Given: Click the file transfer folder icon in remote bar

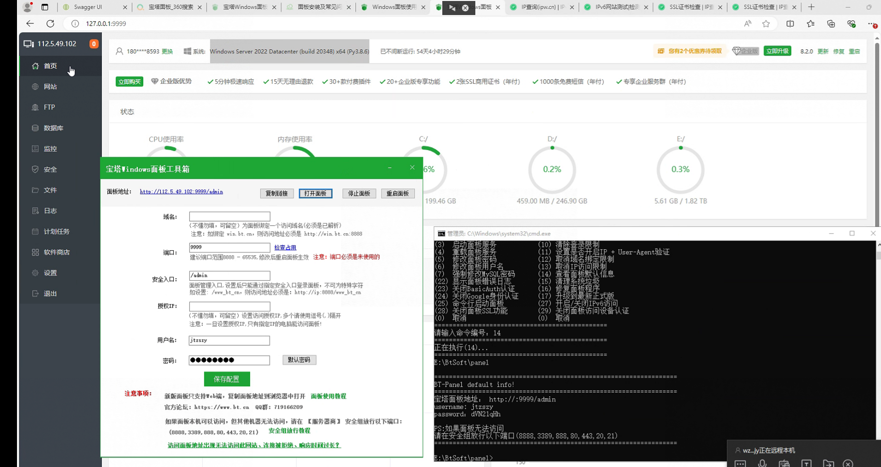Looking at the screenshot, I should click(829, 464).
